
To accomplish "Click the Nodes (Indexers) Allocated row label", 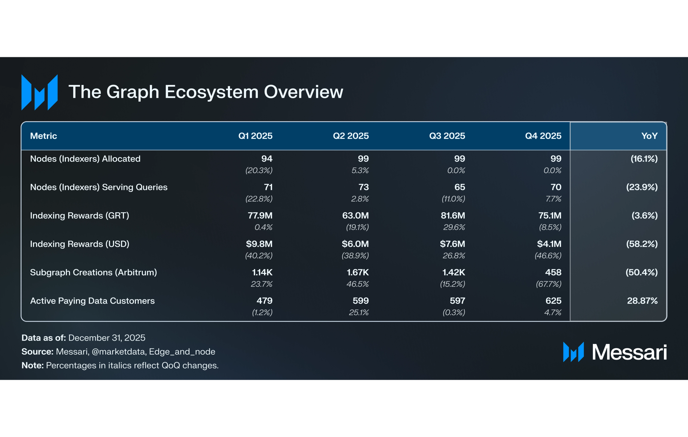I will 85,159.
